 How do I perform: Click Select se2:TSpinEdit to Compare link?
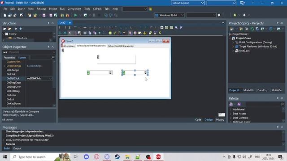click(21, 111)
